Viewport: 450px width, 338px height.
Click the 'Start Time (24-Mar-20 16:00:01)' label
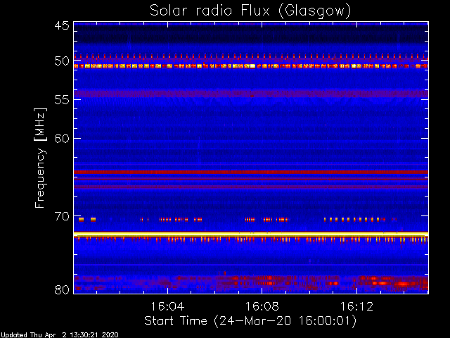pyautogui.click(x=250, y=321)
